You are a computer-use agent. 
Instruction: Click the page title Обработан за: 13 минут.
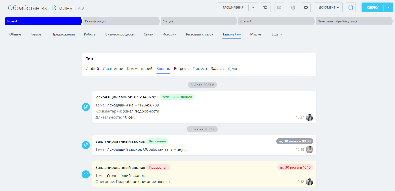pyautogui.click(x=42, y=8)
